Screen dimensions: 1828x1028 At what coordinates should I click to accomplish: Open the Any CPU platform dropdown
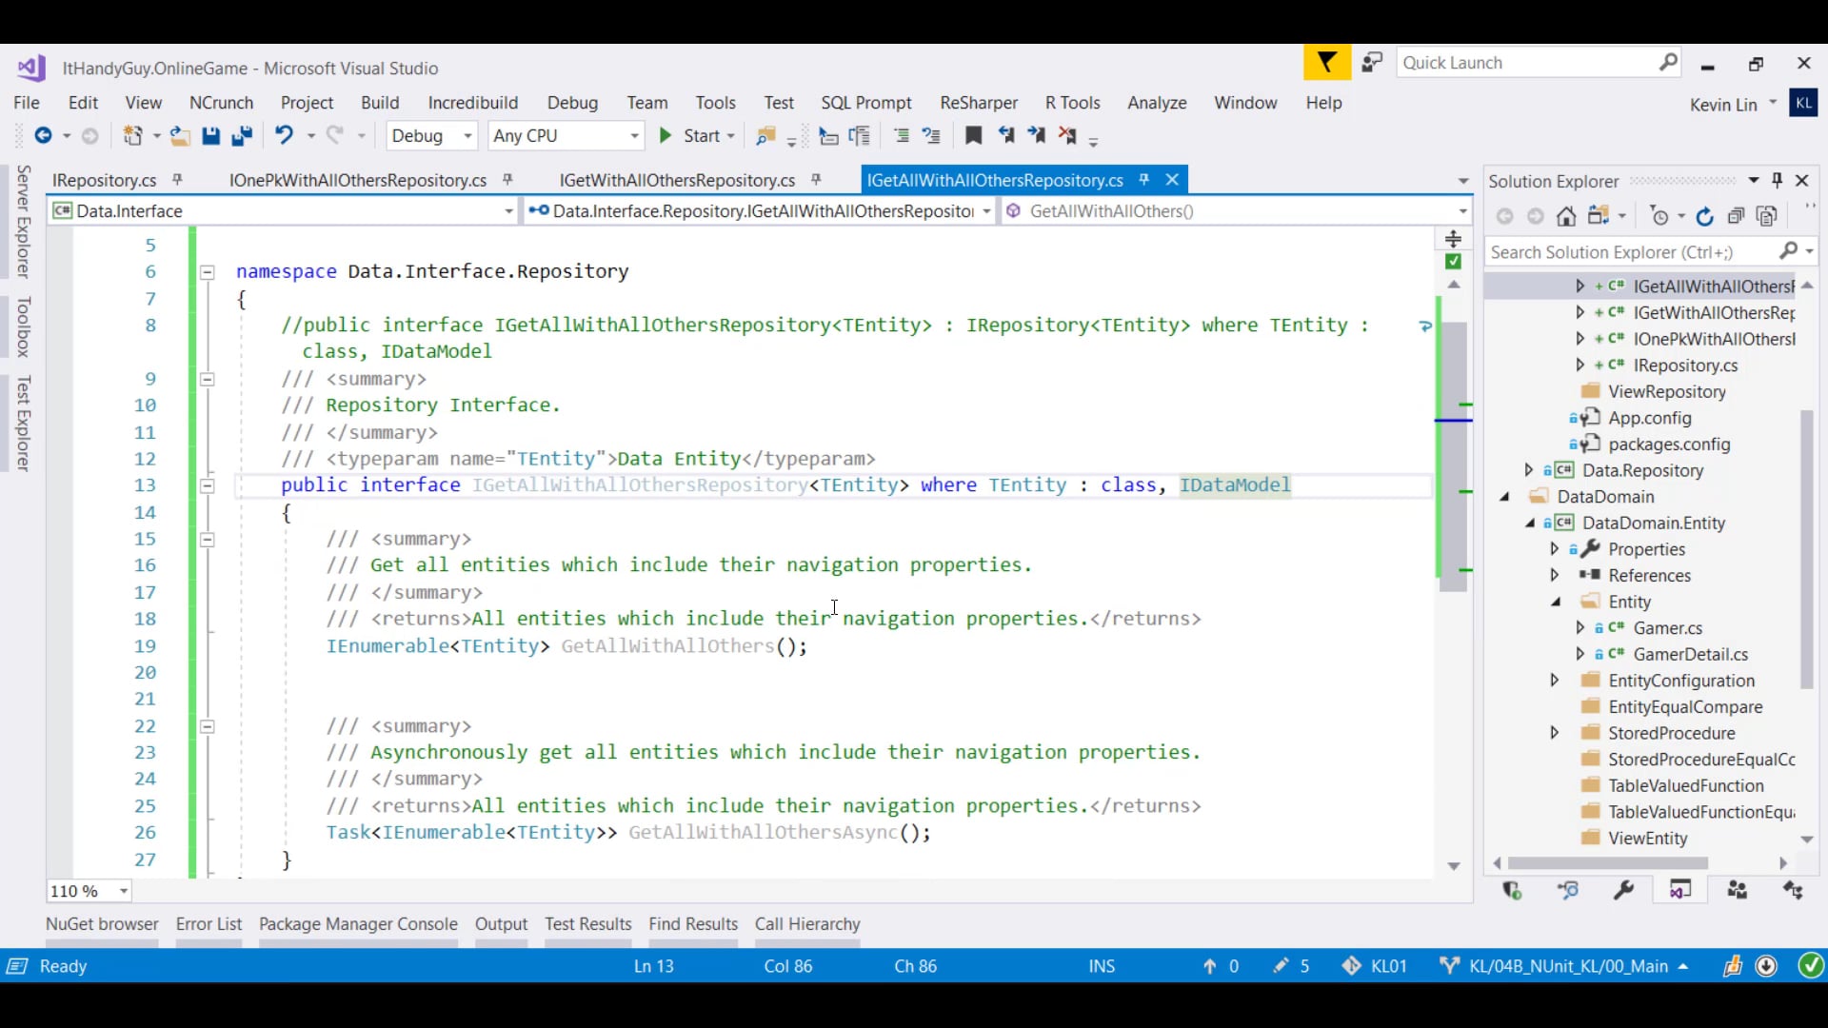pos(566,135)
